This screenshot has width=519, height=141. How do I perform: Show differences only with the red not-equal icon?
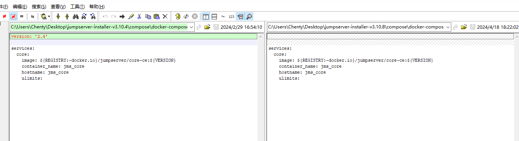4,16
